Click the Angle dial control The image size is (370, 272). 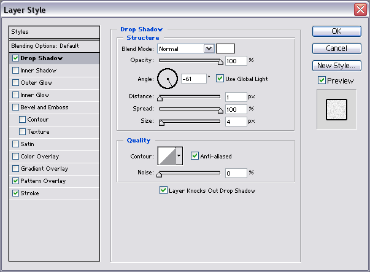click(x=168, y=79)
